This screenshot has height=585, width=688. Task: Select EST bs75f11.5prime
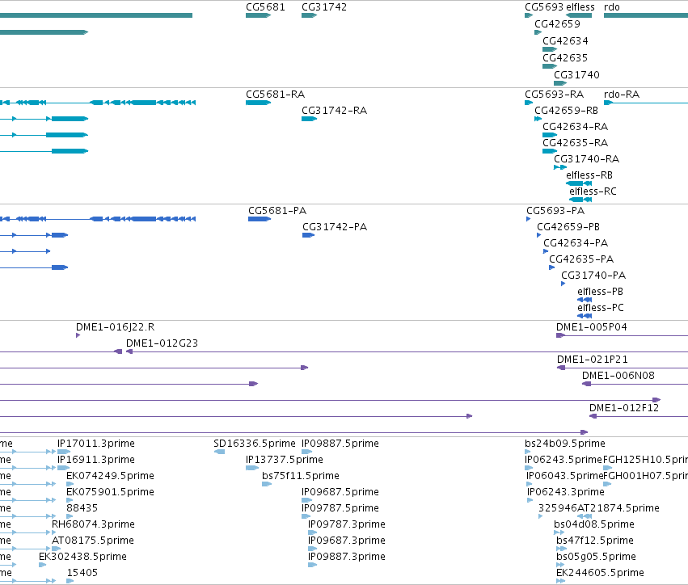[x=301, y=476]
